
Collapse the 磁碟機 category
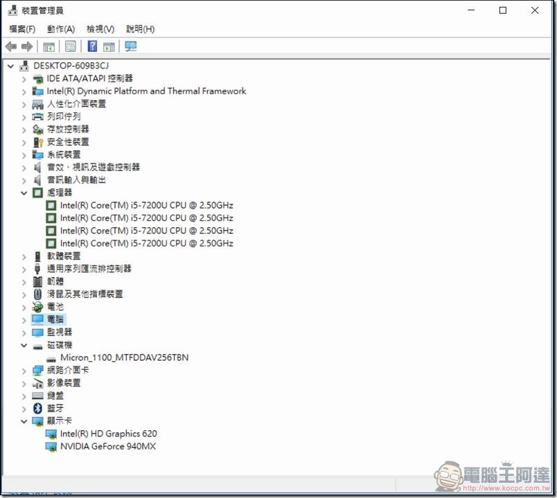(x=24, y=345)
